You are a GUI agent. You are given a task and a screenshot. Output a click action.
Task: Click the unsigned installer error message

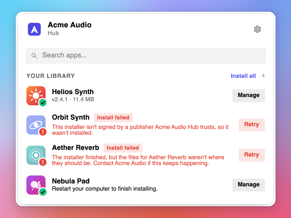[140, 130]
